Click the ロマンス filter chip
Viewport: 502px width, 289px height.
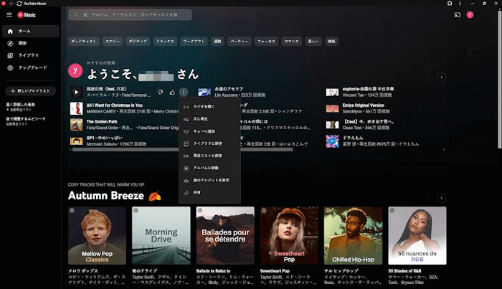pyautogui.click(x=292, y=42)
